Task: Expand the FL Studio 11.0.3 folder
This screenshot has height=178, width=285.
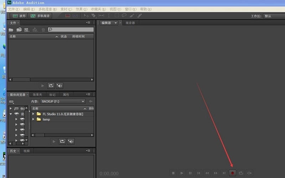Action: coord(33,114)
